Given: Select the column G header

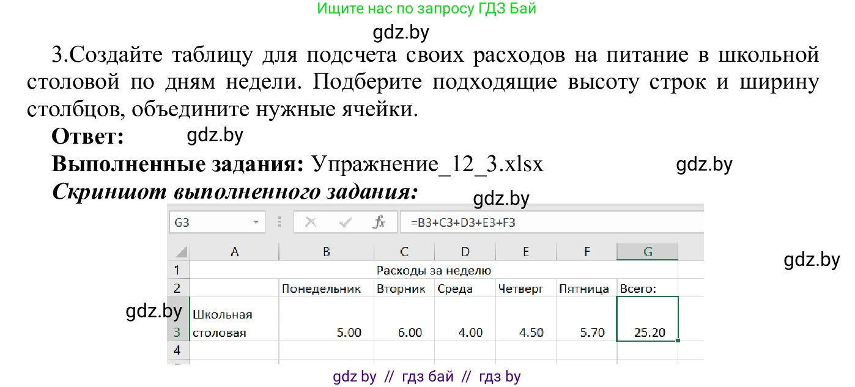Looking at the screenshot, I should point(647,251).
